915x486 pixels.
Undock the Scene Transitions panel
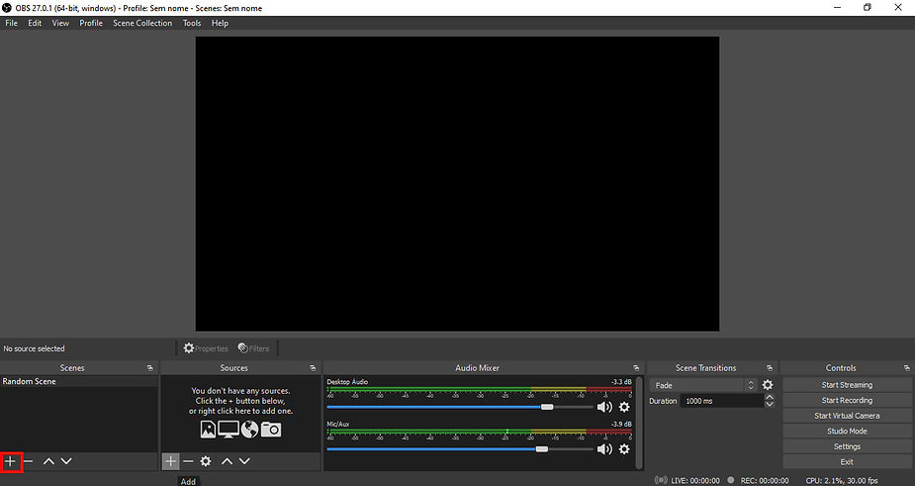click(x=770, y=368)
